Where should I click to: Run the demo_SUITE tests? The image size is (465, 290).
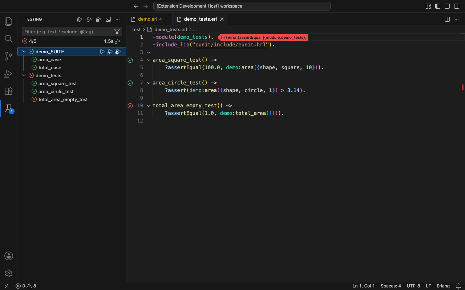tap(102, 52)
